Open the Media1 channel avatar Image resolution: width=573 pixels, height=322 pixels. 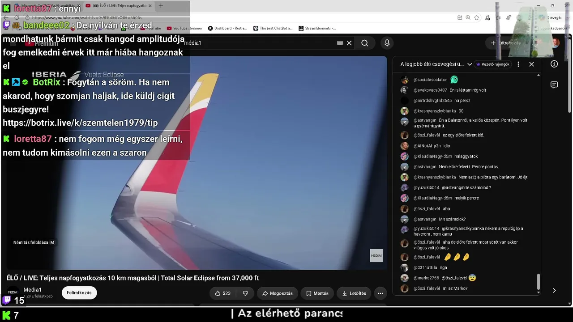click(13, 292)
